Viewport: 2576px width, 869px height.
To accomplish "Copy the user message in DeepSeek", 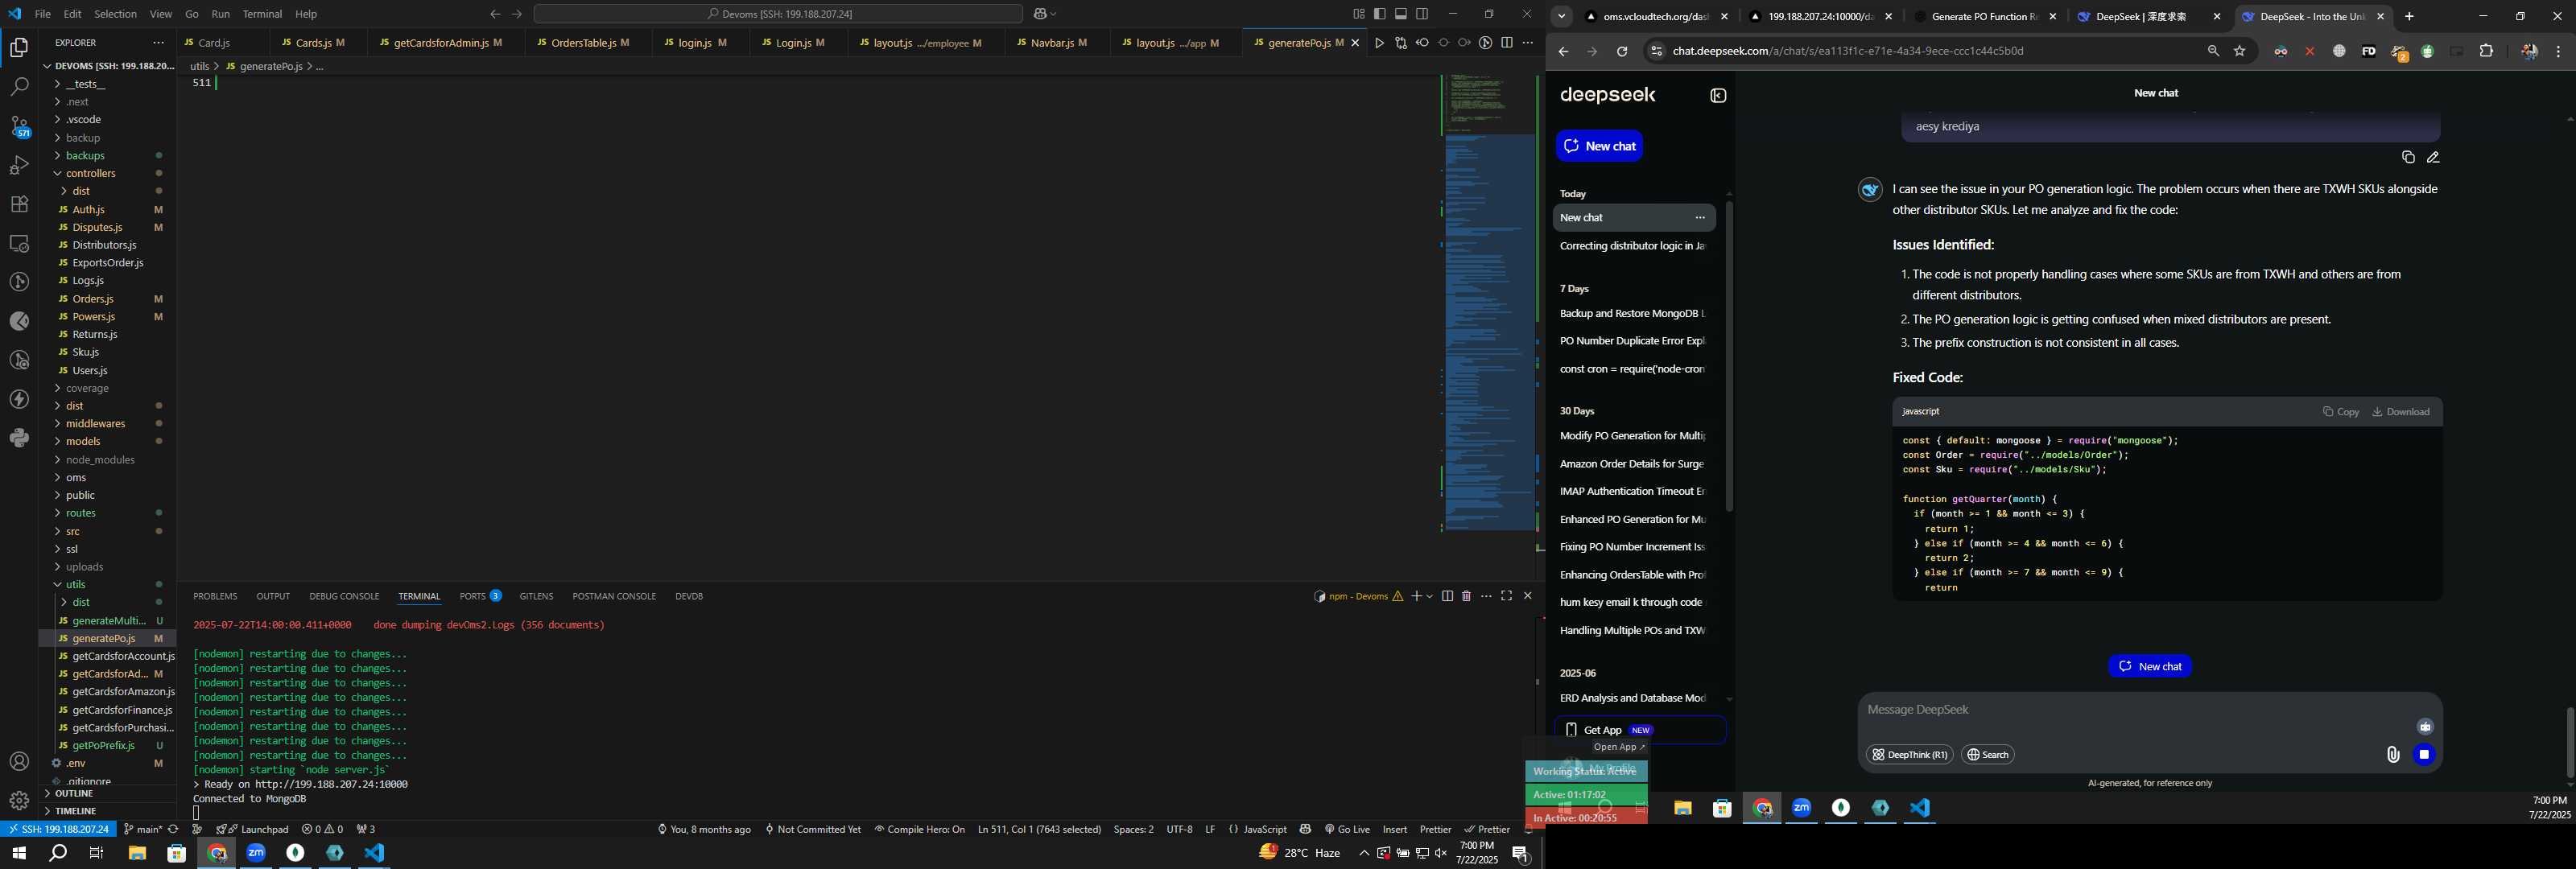I will [2408, 157].
